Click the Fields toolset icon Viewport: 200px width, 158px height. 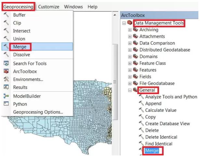pos(136,76)
